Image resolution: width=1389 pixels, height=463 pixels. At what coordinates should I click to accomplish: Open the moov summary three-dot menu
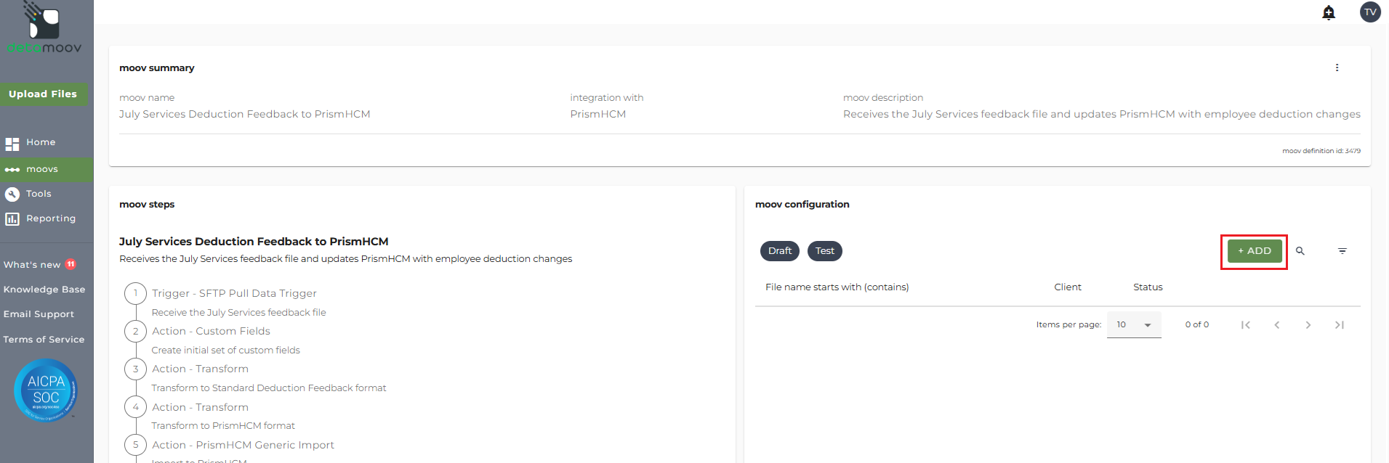1337,67
